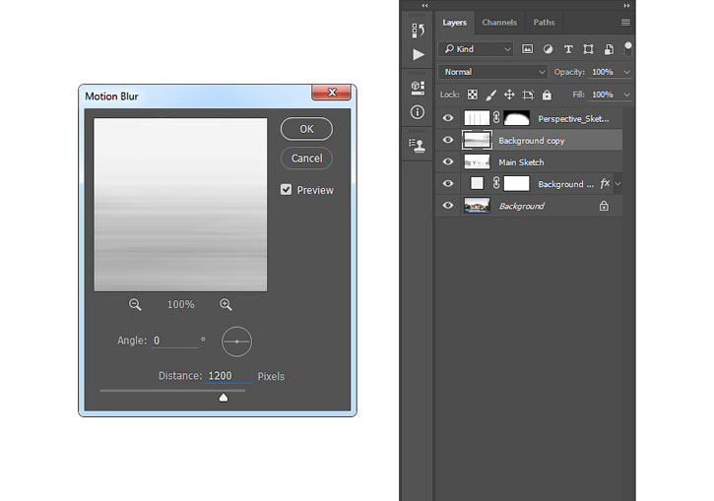Filter layers by pixel layers icon
Screen dimensions: 714x501
(x=527, y=49)
